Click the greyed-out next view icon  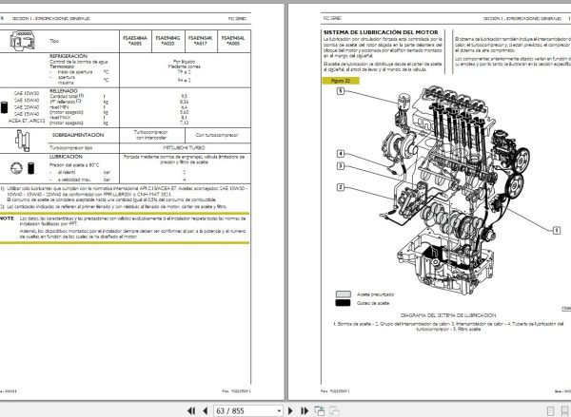334,410
